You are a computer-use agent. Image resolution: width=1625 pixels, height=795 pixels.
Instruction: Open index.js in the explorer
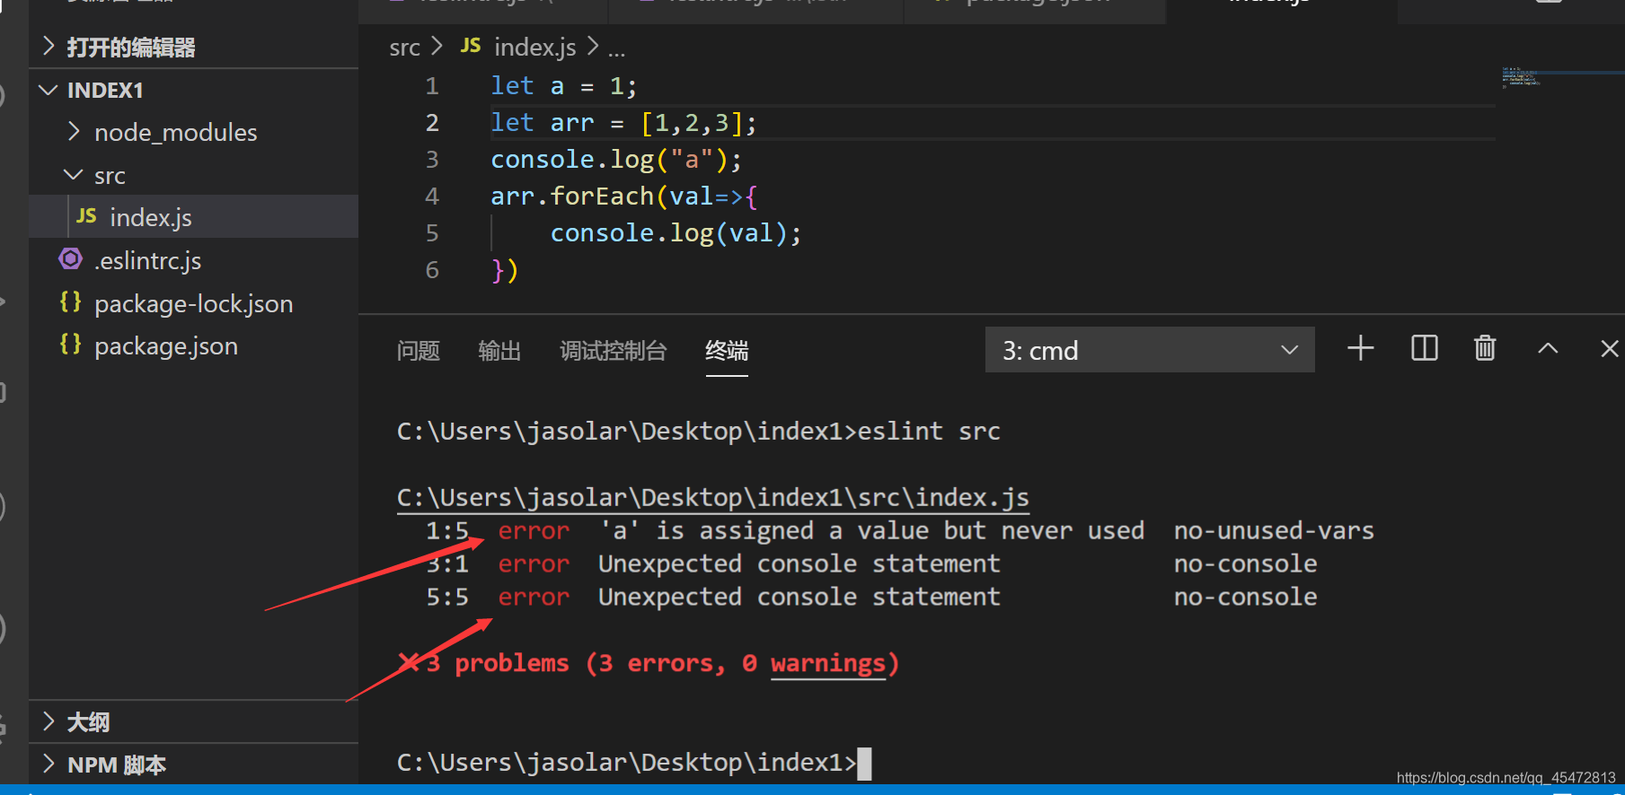coord(151,218)
